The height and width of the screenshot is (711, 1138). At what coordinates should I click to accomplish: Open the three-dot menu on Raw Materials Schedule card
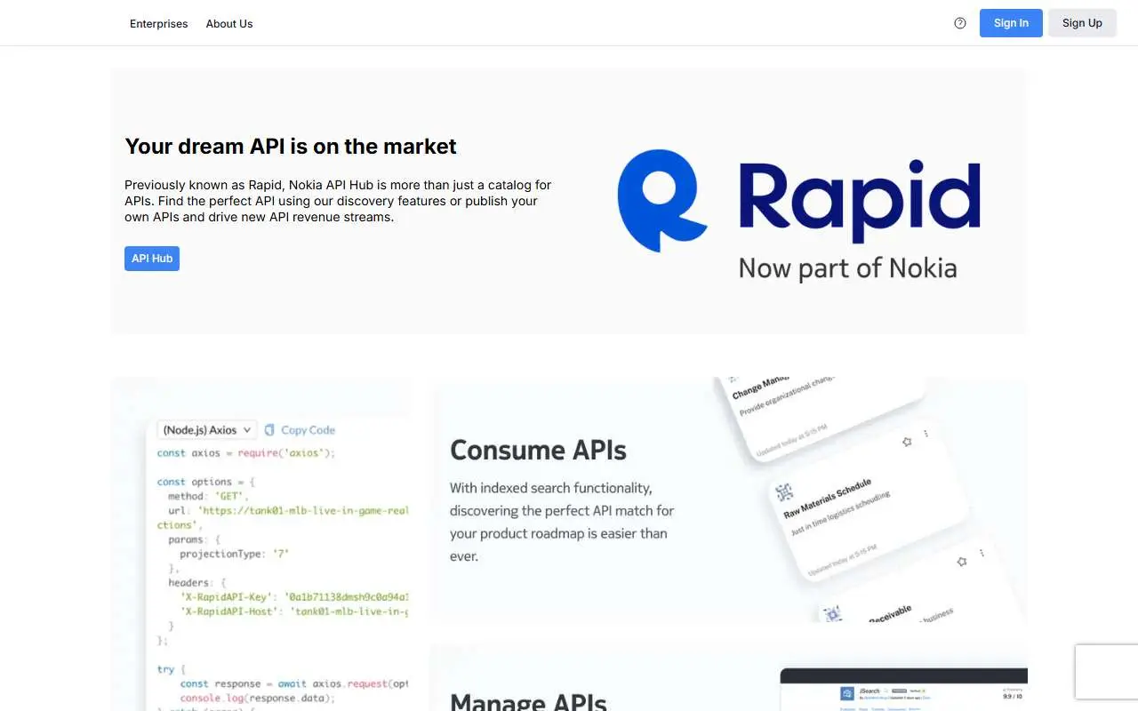[926, 434]
